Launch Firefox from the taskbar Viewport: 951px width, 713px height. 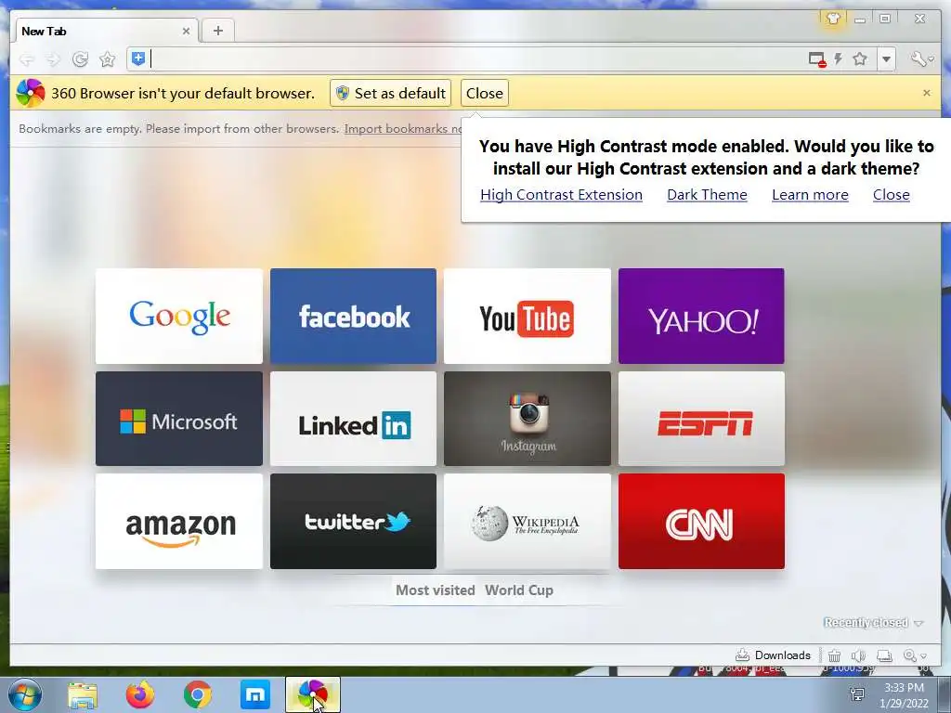click(x=140, y=694)
